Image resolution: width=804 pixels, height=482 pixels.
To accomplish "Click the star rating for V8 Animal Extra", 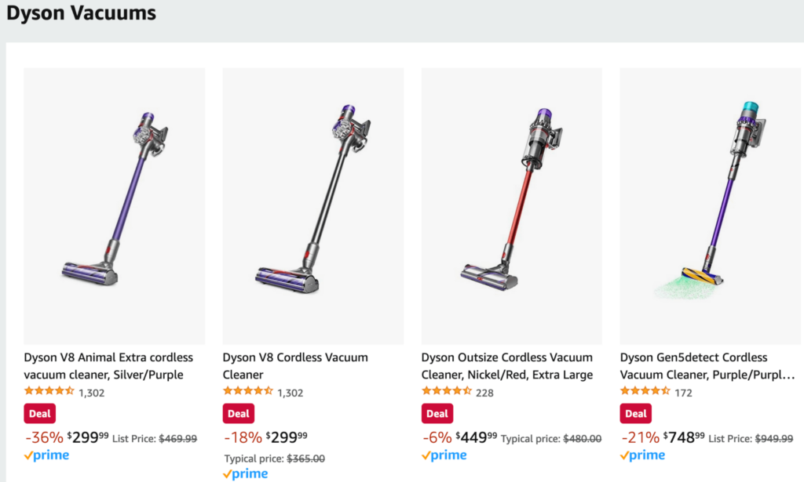I will pos(49,391).
